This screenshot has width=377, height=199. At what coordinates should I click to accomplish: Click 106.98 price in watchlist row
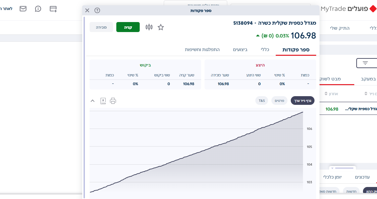click(332, 109)
